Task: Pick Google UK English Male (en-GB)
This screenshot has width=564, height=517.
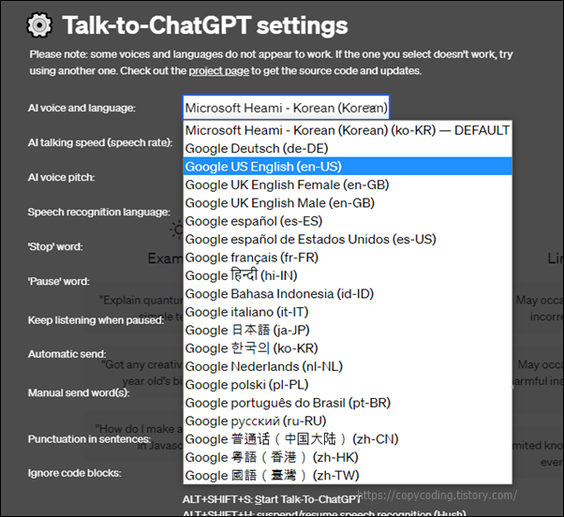Action: tap(348, 203)
